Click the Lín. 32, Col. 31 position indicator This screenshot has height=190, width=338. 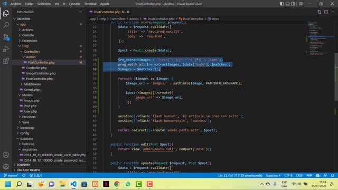(240, 175)
